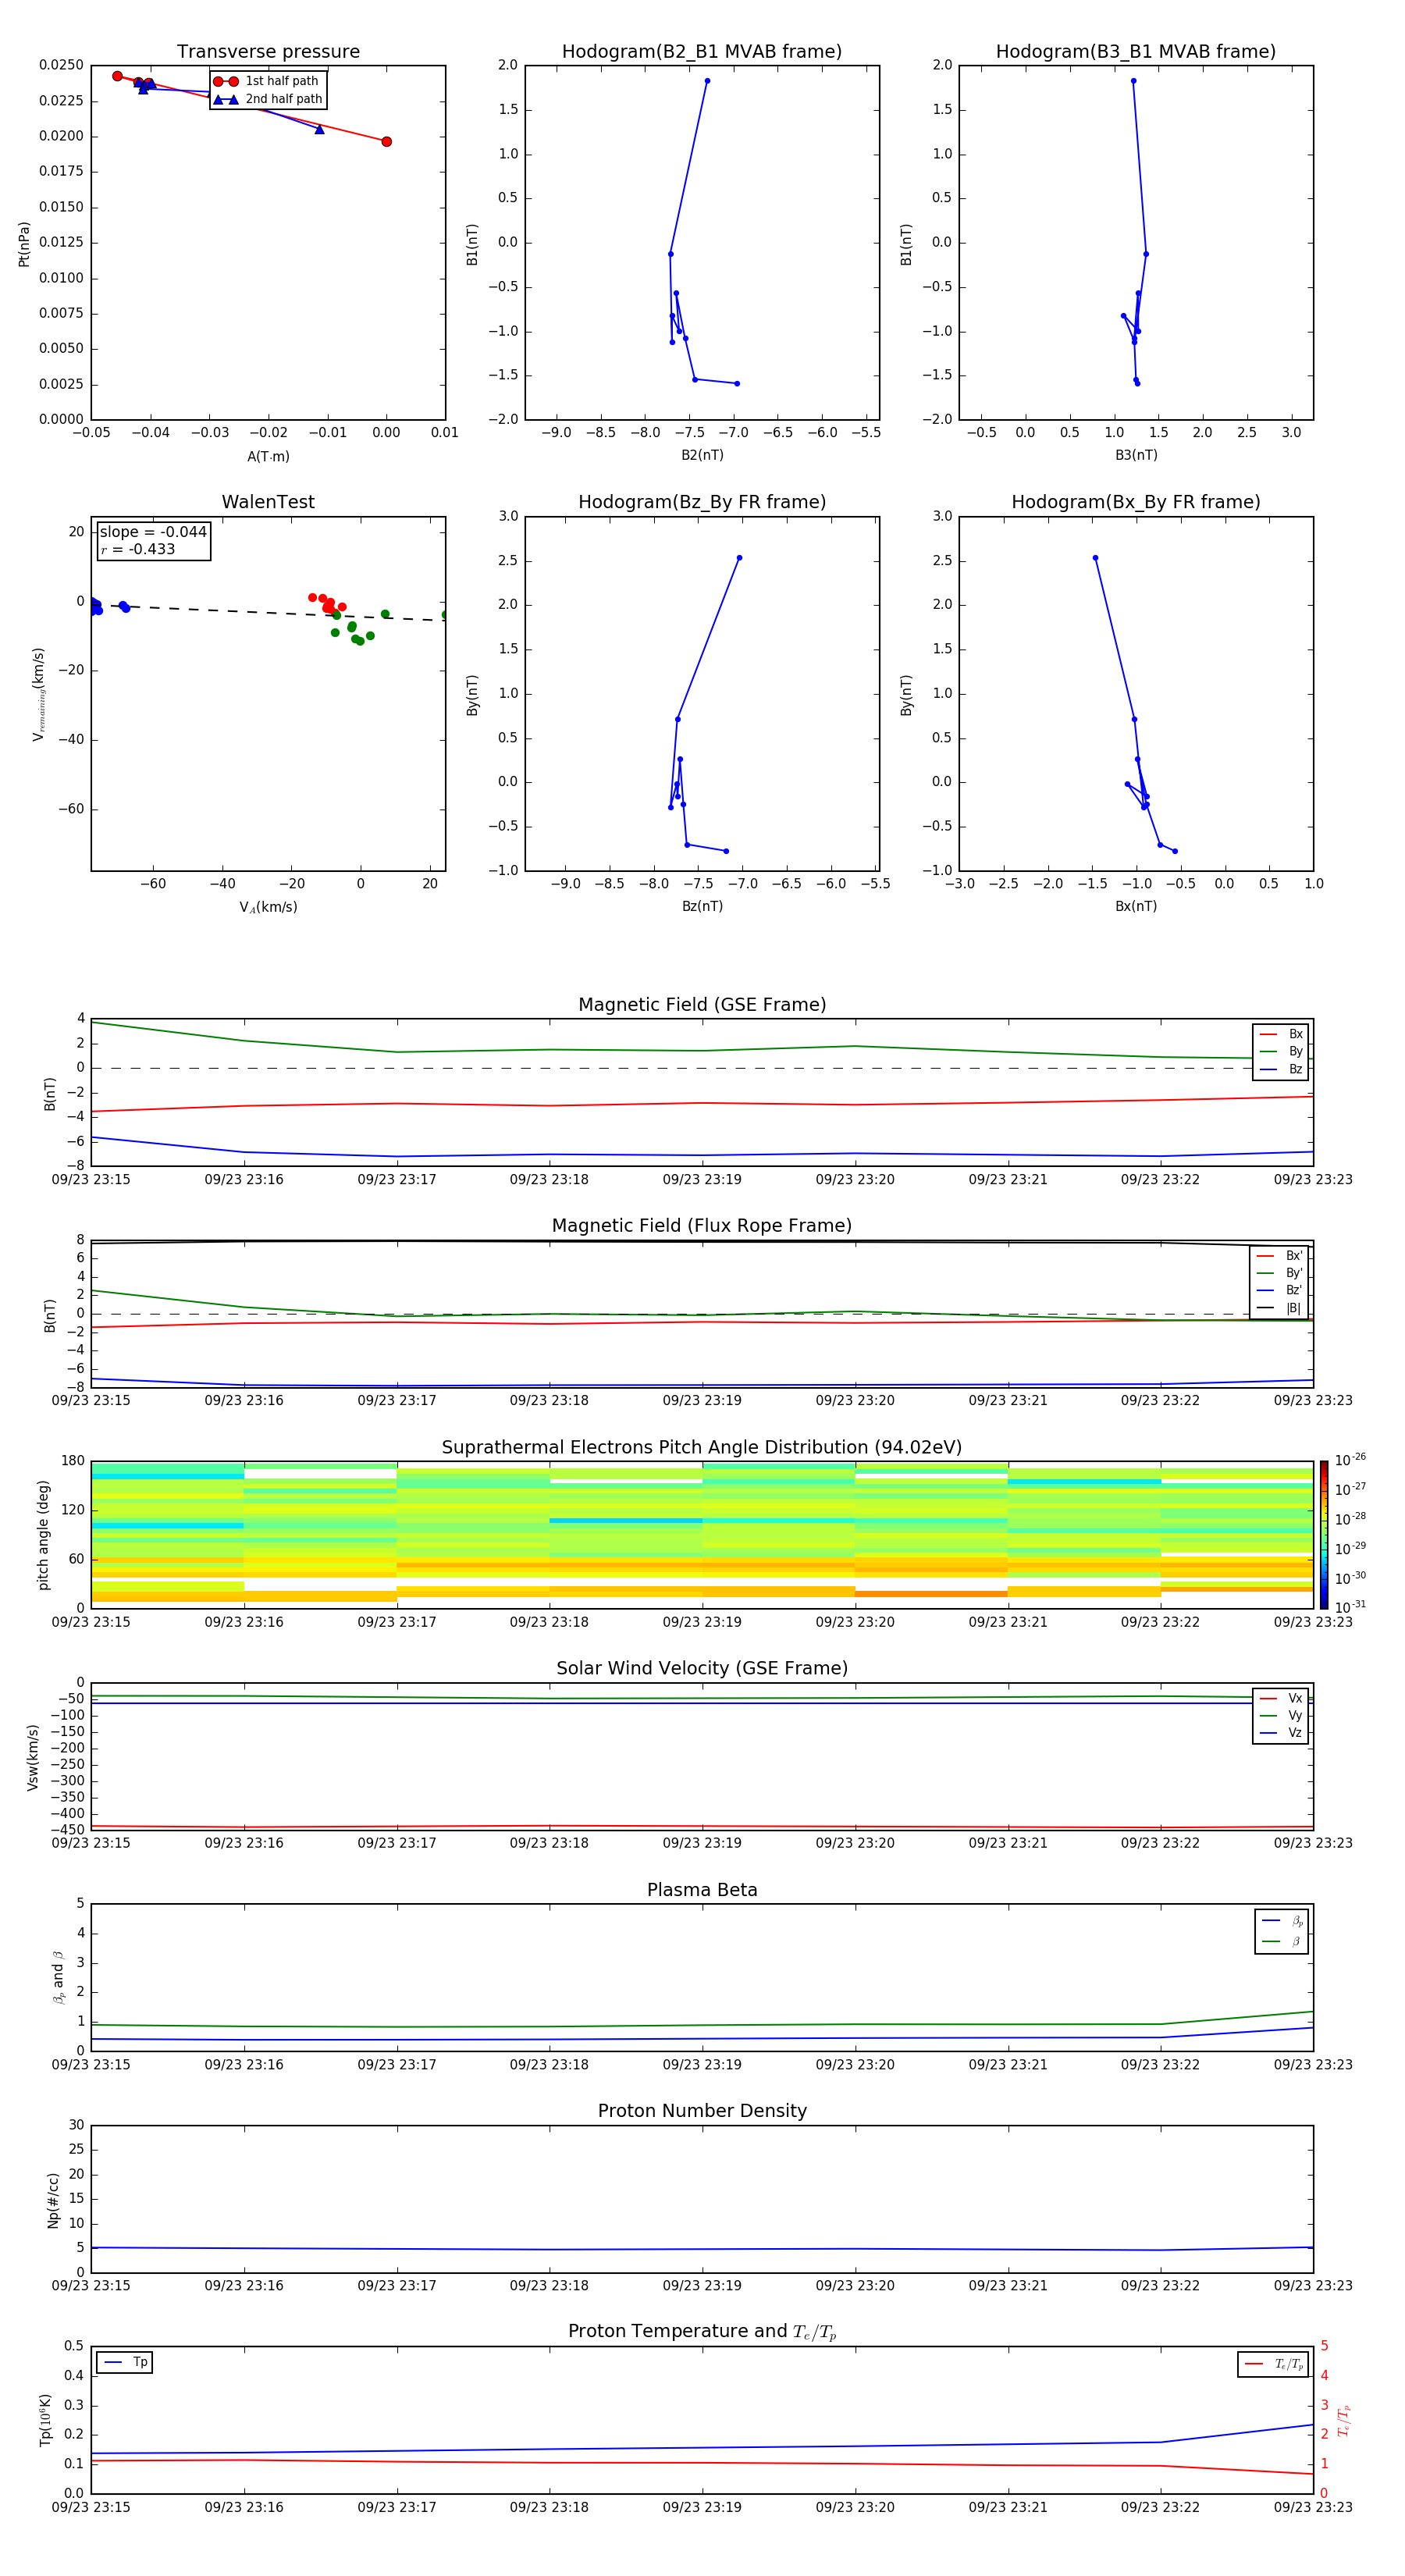1405x2576 pixels.
Task: Click the pitch angle (deg) axis label
Action: 43,1534
